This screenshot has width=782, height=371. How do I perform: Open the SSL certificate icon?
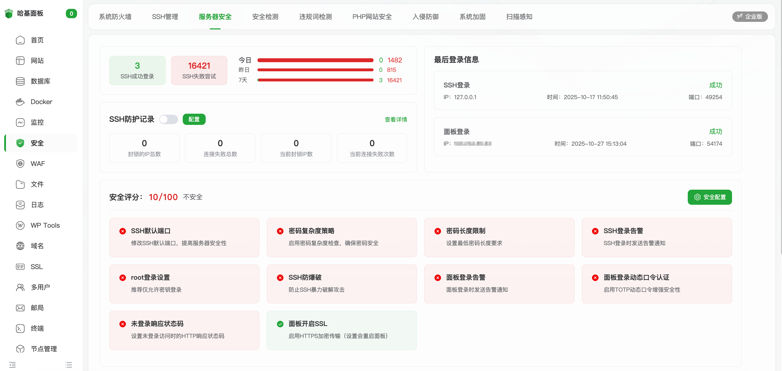point(20,266)
